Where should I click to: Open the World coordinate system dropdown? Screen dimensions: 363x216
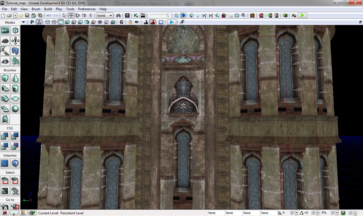[x=104, y=16]
